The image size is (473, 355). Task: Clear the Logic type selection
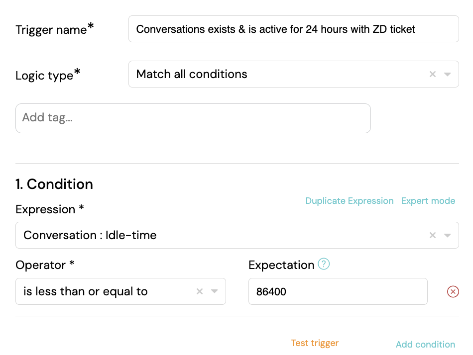pos(432,74)
